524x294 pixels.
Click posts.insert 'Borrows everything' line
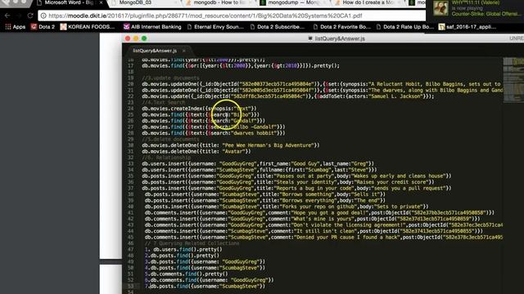coord(265,200)
